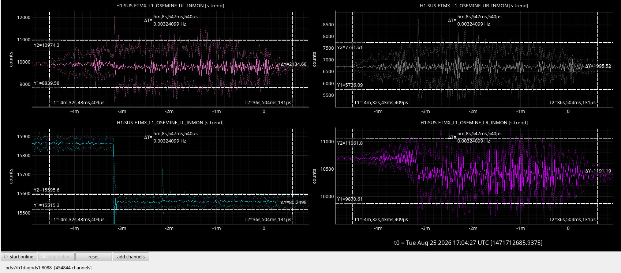Click the T1 cursor label in LL plot
Viewport: 621px width, 273px height.
pos(78,219)
